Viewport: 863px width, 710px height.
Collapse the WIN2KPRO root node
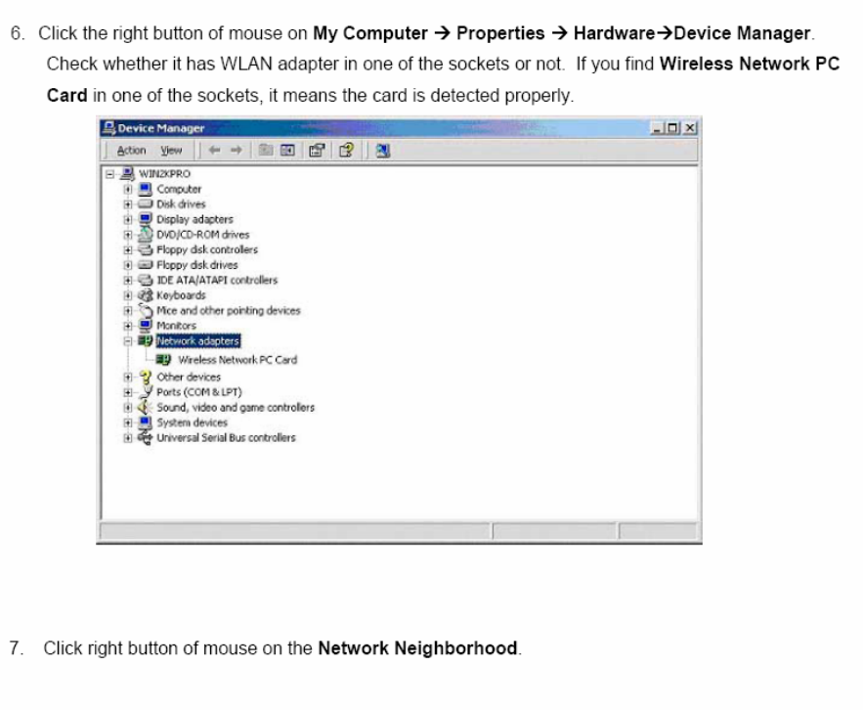(110, 175)
